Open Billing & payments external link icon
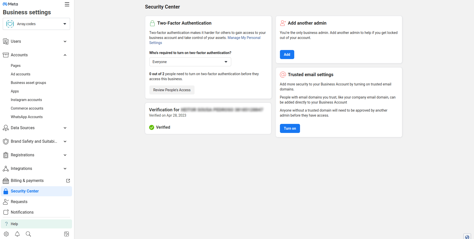Viewport: 474px width, 239px height. point(68,181)
